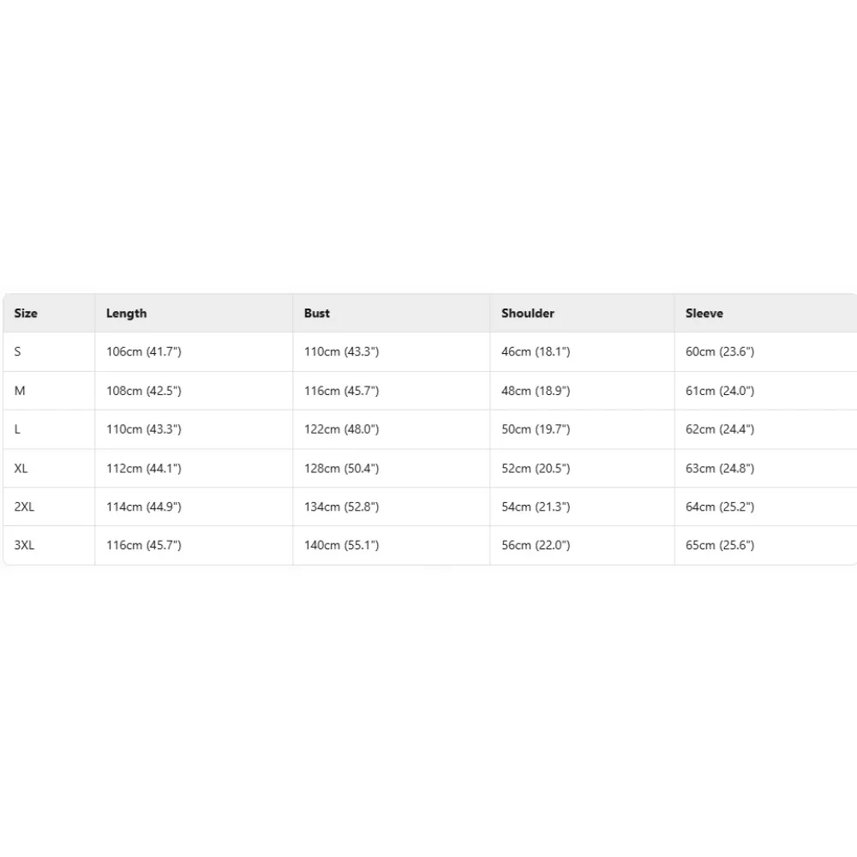The height and width of the screenshot is (857, 857).
Task: Select the XL size row label
Action: coord(21,469)
